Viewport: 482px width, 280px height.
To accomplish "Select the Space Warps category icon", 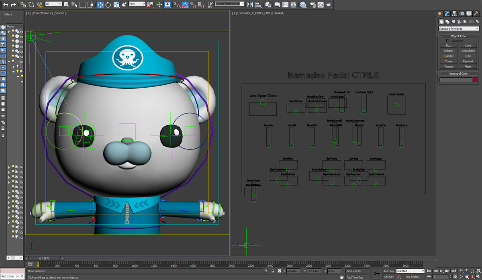I will [471, 22].
